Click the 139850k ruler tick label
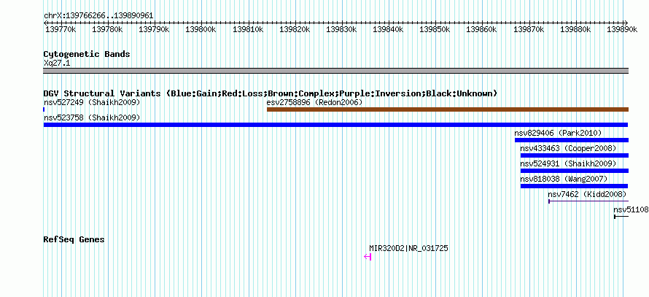Image resolution: width=649 pixels, height=297 pixels. click(x=435, y=30)
